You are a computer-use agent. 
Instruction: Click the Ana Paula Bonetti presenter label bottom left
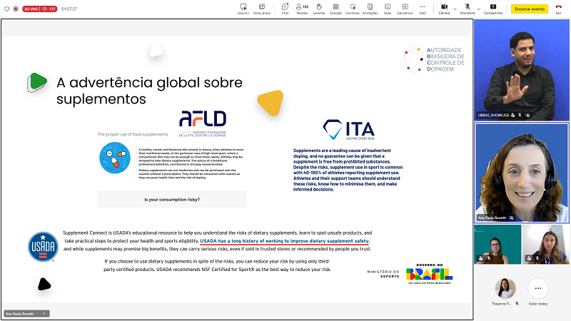[x=19, y=314]
